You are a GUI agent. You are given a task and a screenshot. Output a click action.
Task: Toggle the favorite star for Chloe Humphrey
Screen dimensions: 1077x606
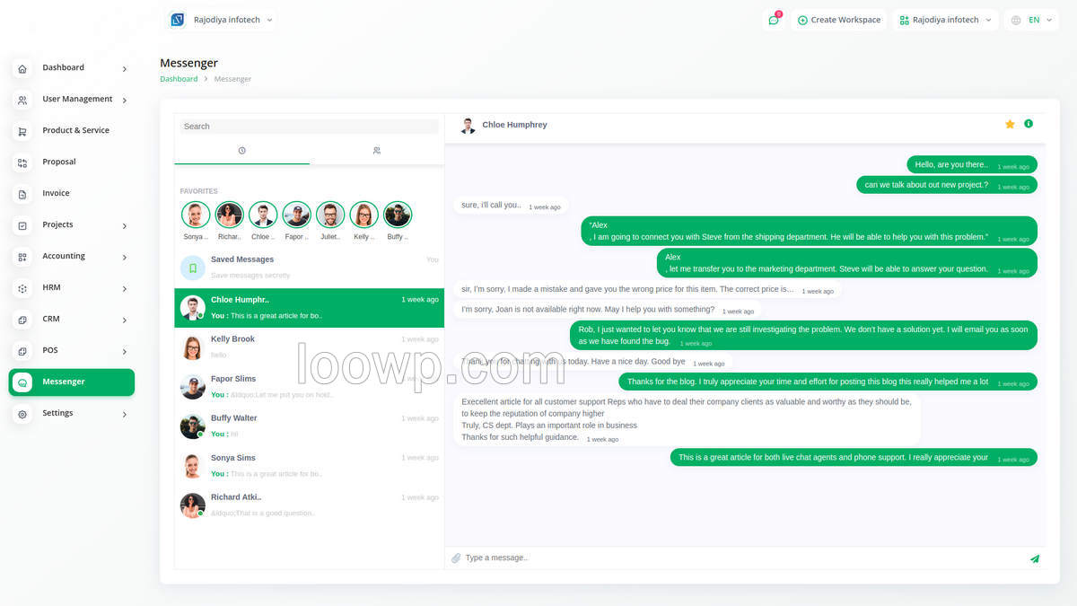click(1010, 124)
